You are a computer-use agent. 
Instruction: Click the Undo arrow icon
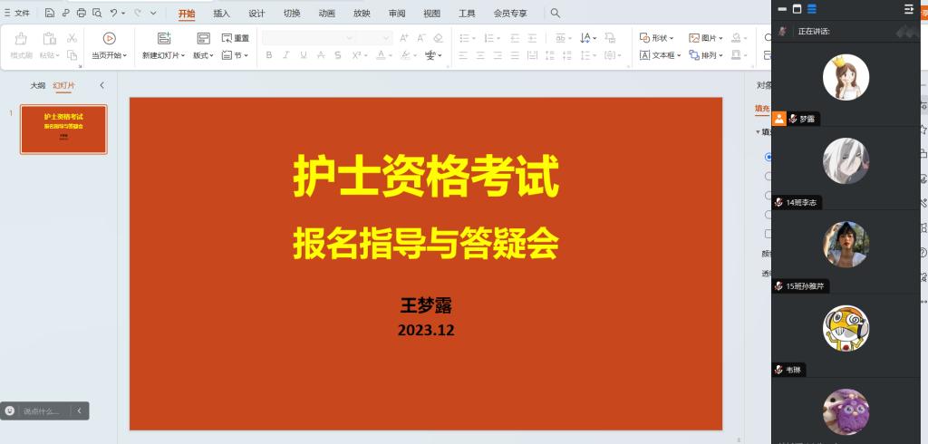coord(113,13)
